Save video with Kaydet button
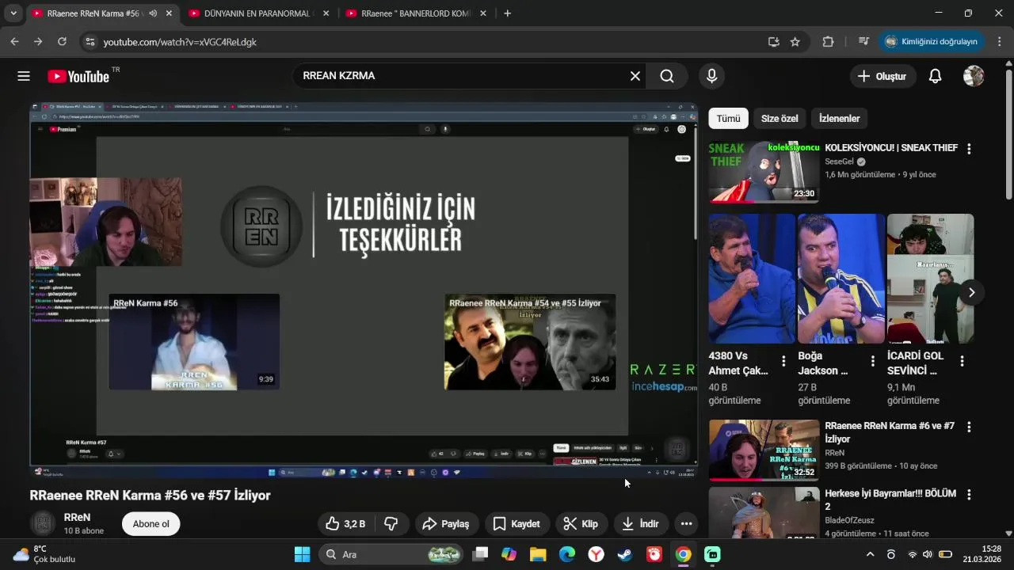This screenshot has width=1014, height=570. pos(517,523)
